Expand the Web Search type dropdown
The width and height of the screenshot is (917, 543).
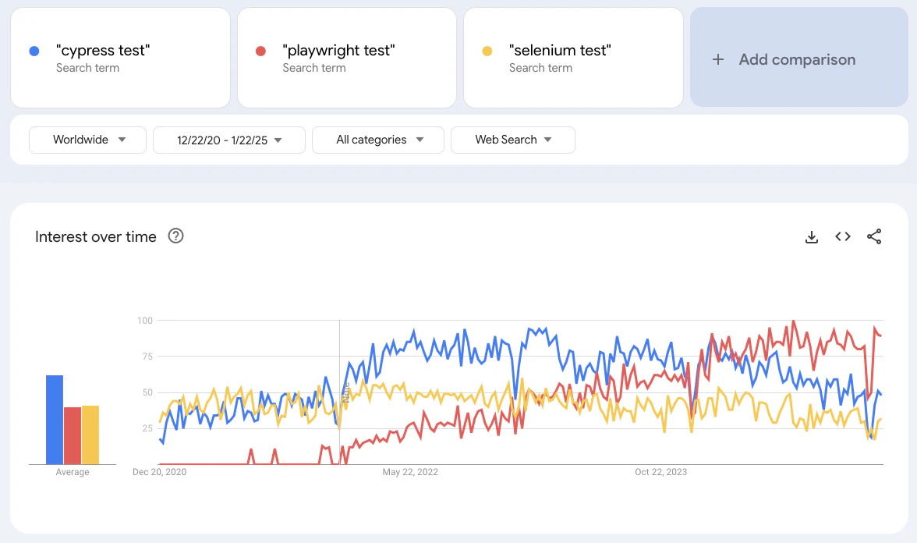(x=513, y=140)
